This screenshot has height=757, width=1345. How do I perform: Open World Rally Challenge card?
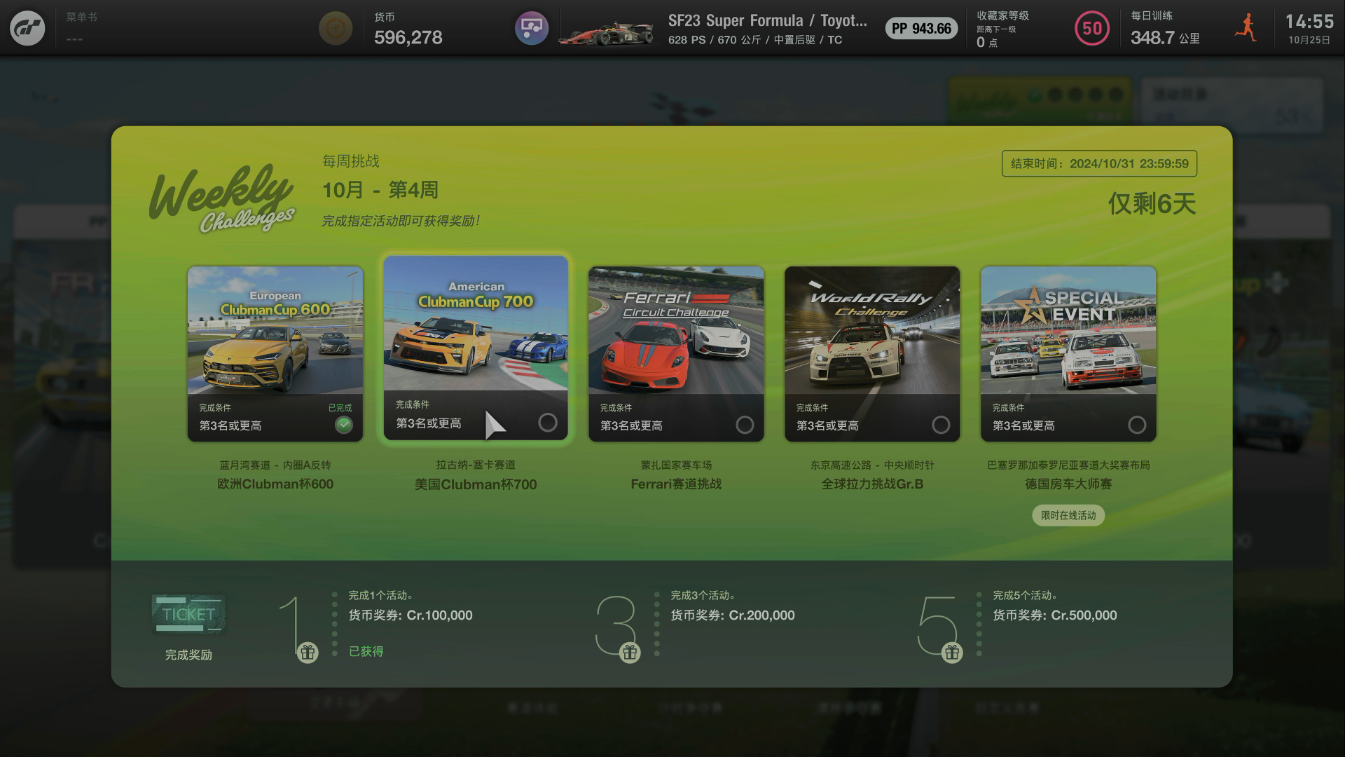[x=872, y=354]
